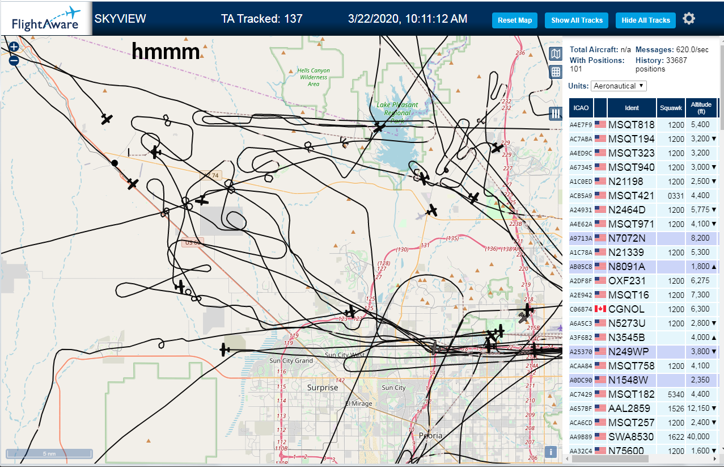
Task: Select MSQT257 aircraft row
Action: pyautogui.click(x=643, y=422)
